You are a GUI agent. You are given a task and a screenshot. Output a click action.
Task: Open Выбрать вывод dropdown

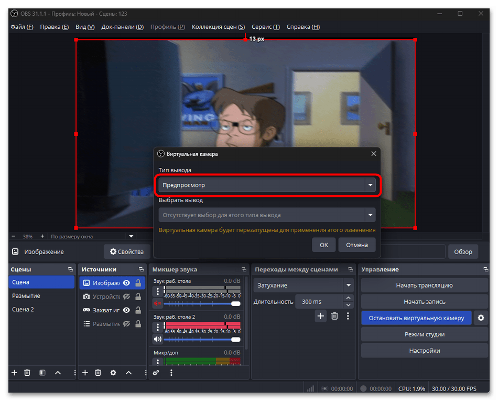(267, 215)
